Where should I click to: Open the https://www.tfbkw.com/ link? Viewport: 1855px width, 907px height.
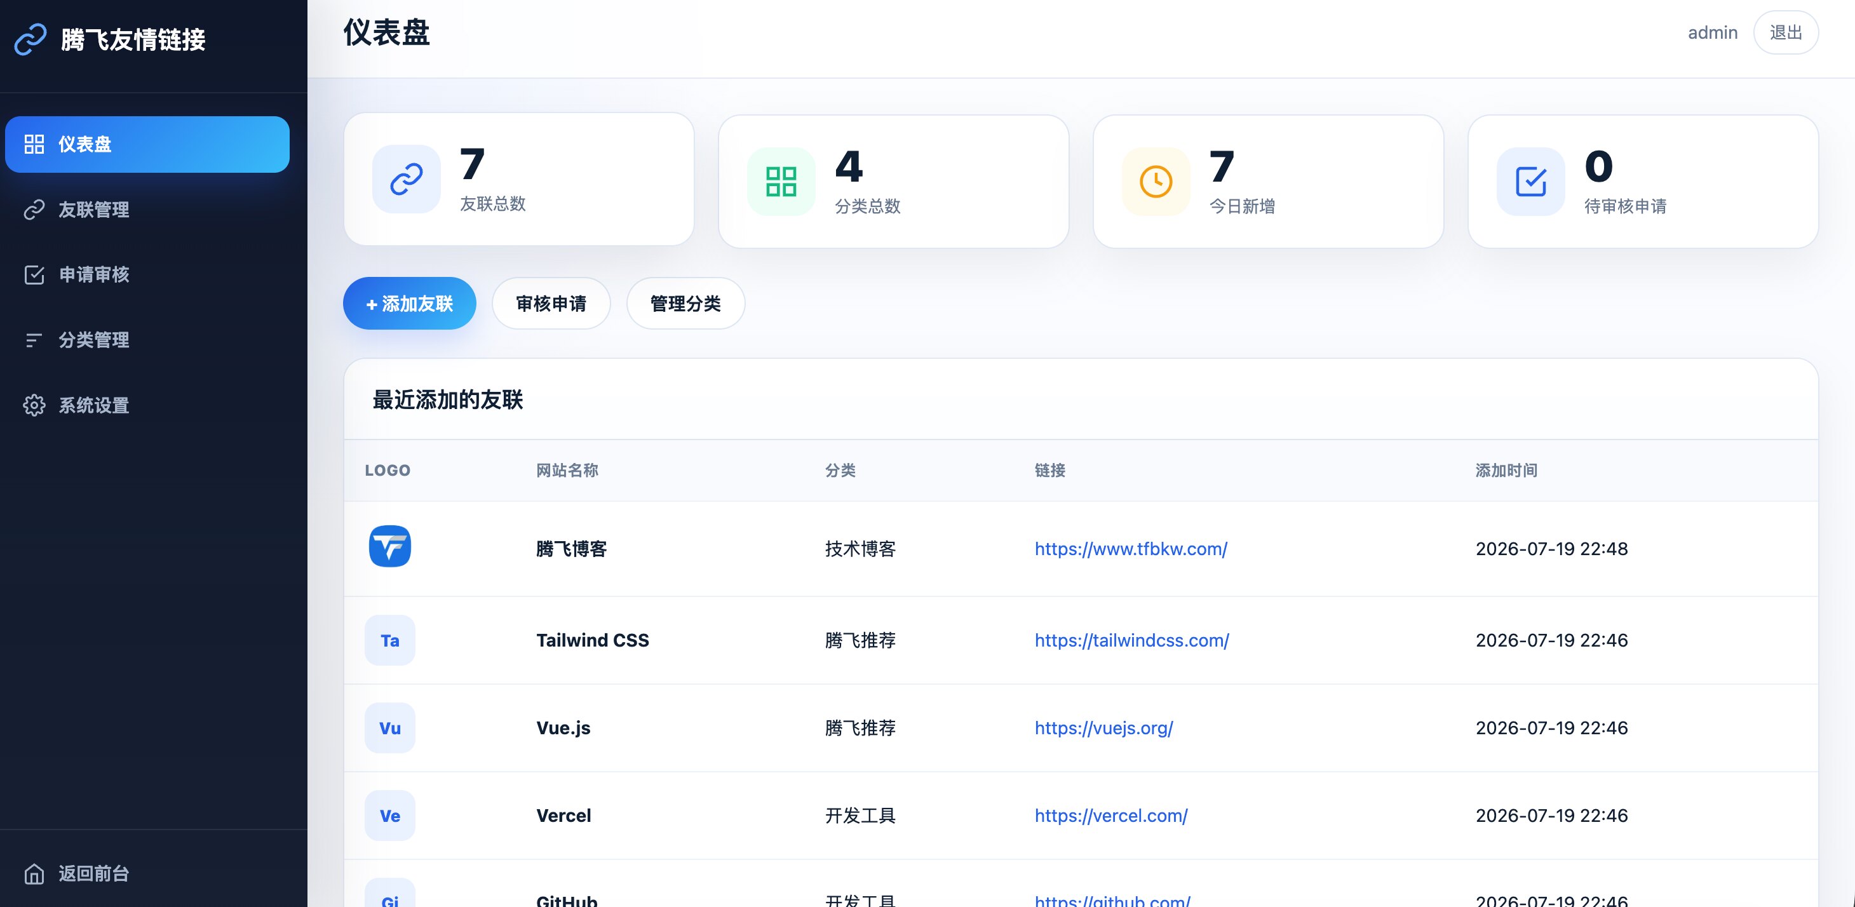pos(1131,549)
